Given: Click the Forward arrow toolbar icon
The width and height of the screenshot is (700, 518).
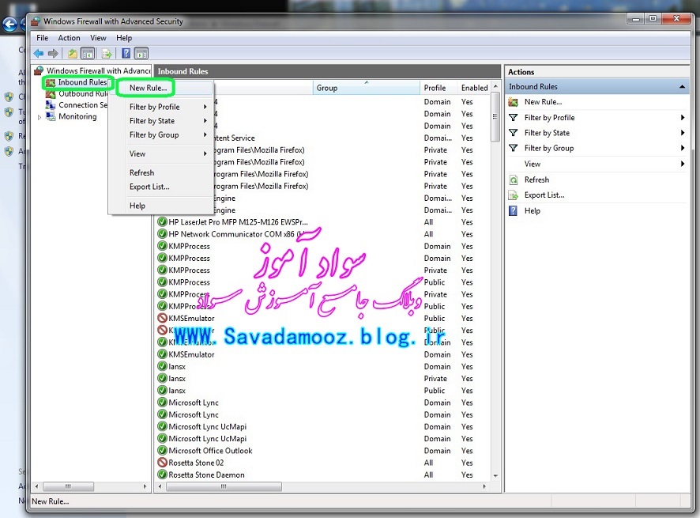Looking at the screenshot, I should pos(53,54).
